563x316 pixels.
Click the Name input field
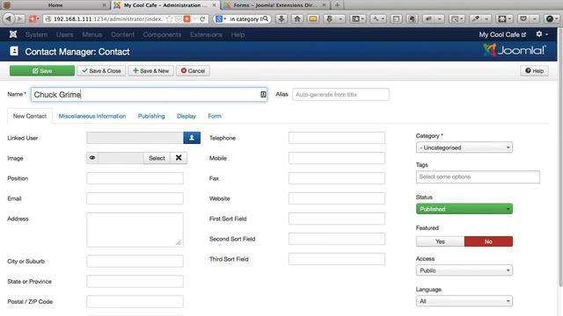tap(149, 95)
